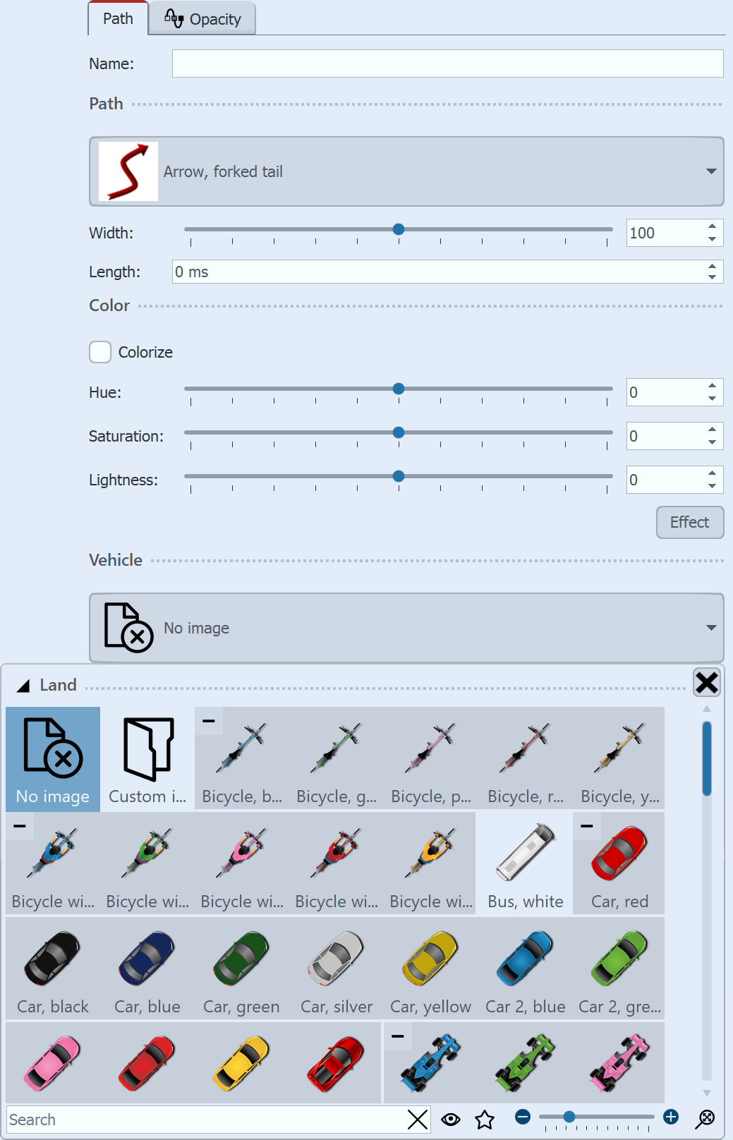
Task: Increase Lightness value with up arrow
Action: coord(712,473)
